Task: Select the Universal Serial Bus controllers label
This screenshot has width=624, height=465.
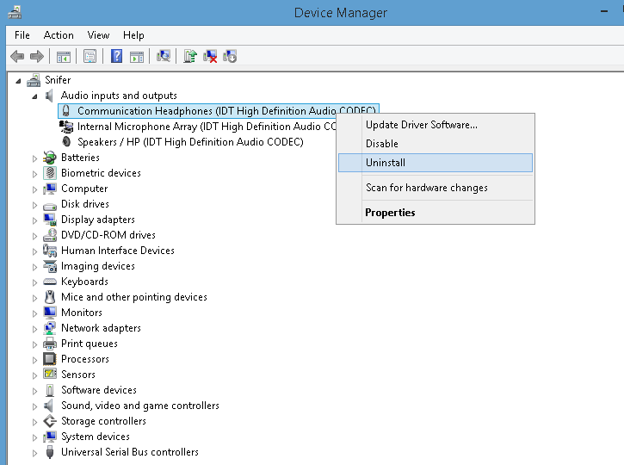Action: pos(130,452)
